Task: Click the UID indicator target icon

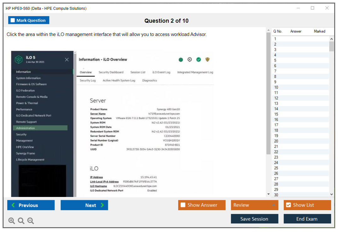Action: pos(190,59)
